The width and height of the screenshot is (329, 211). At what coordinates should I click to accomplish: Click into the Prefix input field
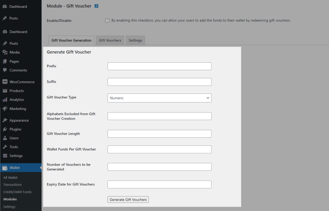159,66
